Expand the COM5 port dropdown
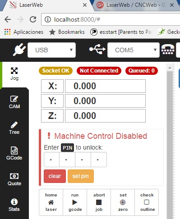The image size is (180, 219). (x=134, y=50)
